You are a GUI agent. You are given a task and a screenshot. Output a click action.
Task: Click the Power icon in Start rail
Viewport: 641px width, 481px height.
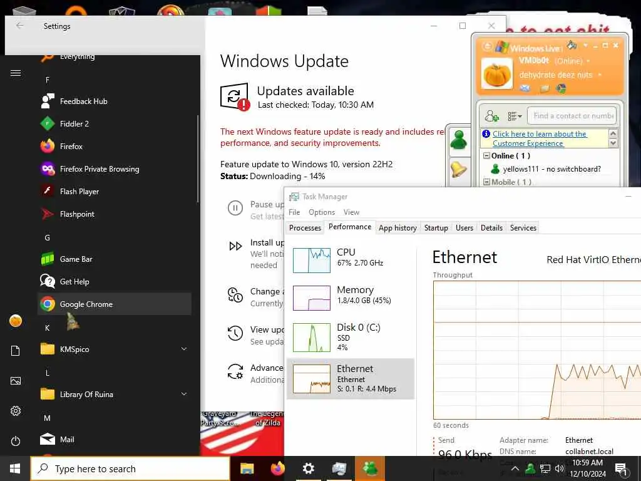click(x=16, y=441)
